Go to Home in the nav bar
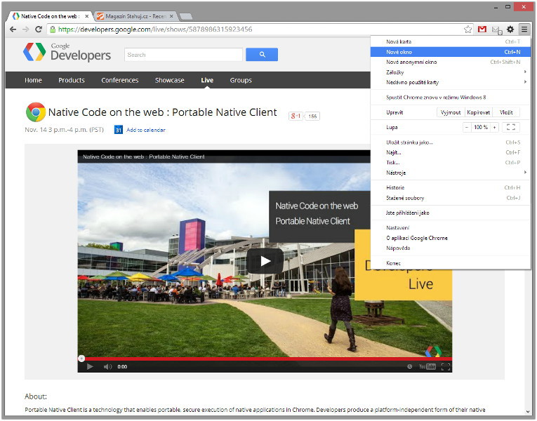This screenshot has width=537, height=421. tap(33, 80)
